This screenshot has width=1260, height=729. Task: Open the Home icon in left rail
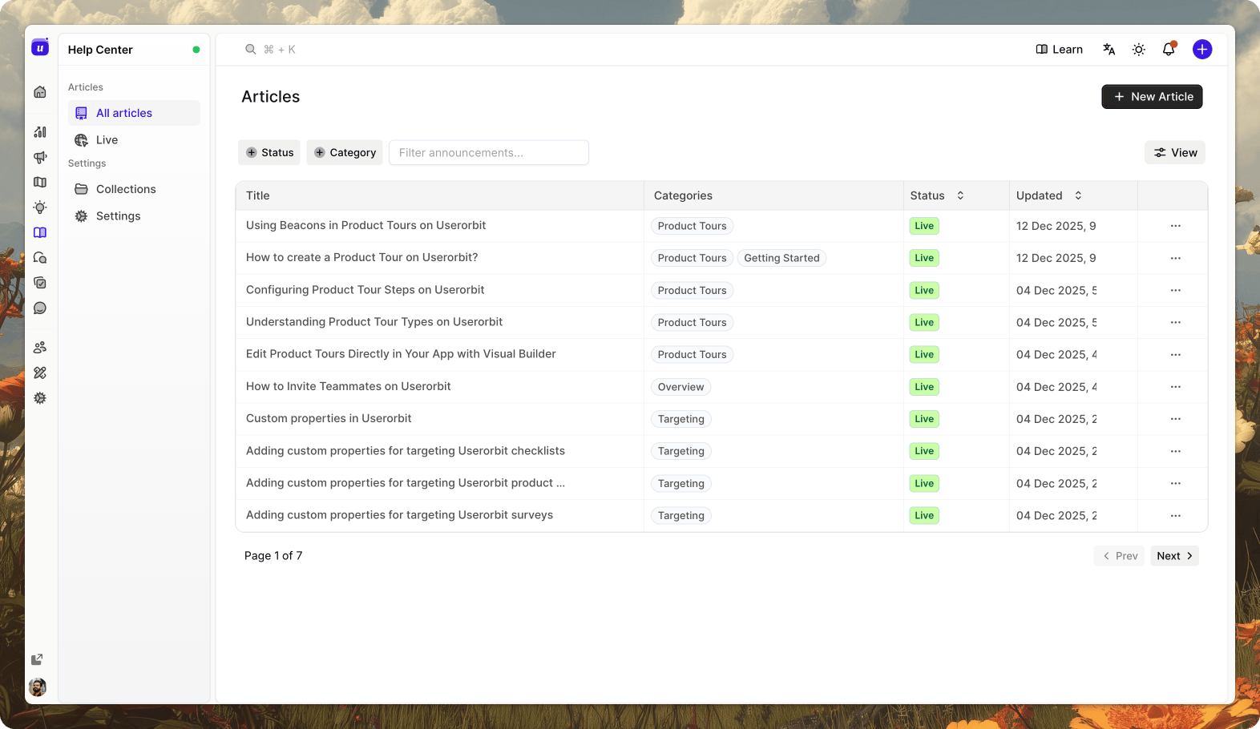click(40, 92)
